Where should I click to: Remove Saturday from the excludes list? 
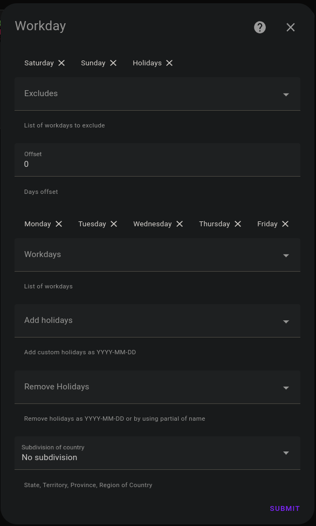[x=61, y=63]
